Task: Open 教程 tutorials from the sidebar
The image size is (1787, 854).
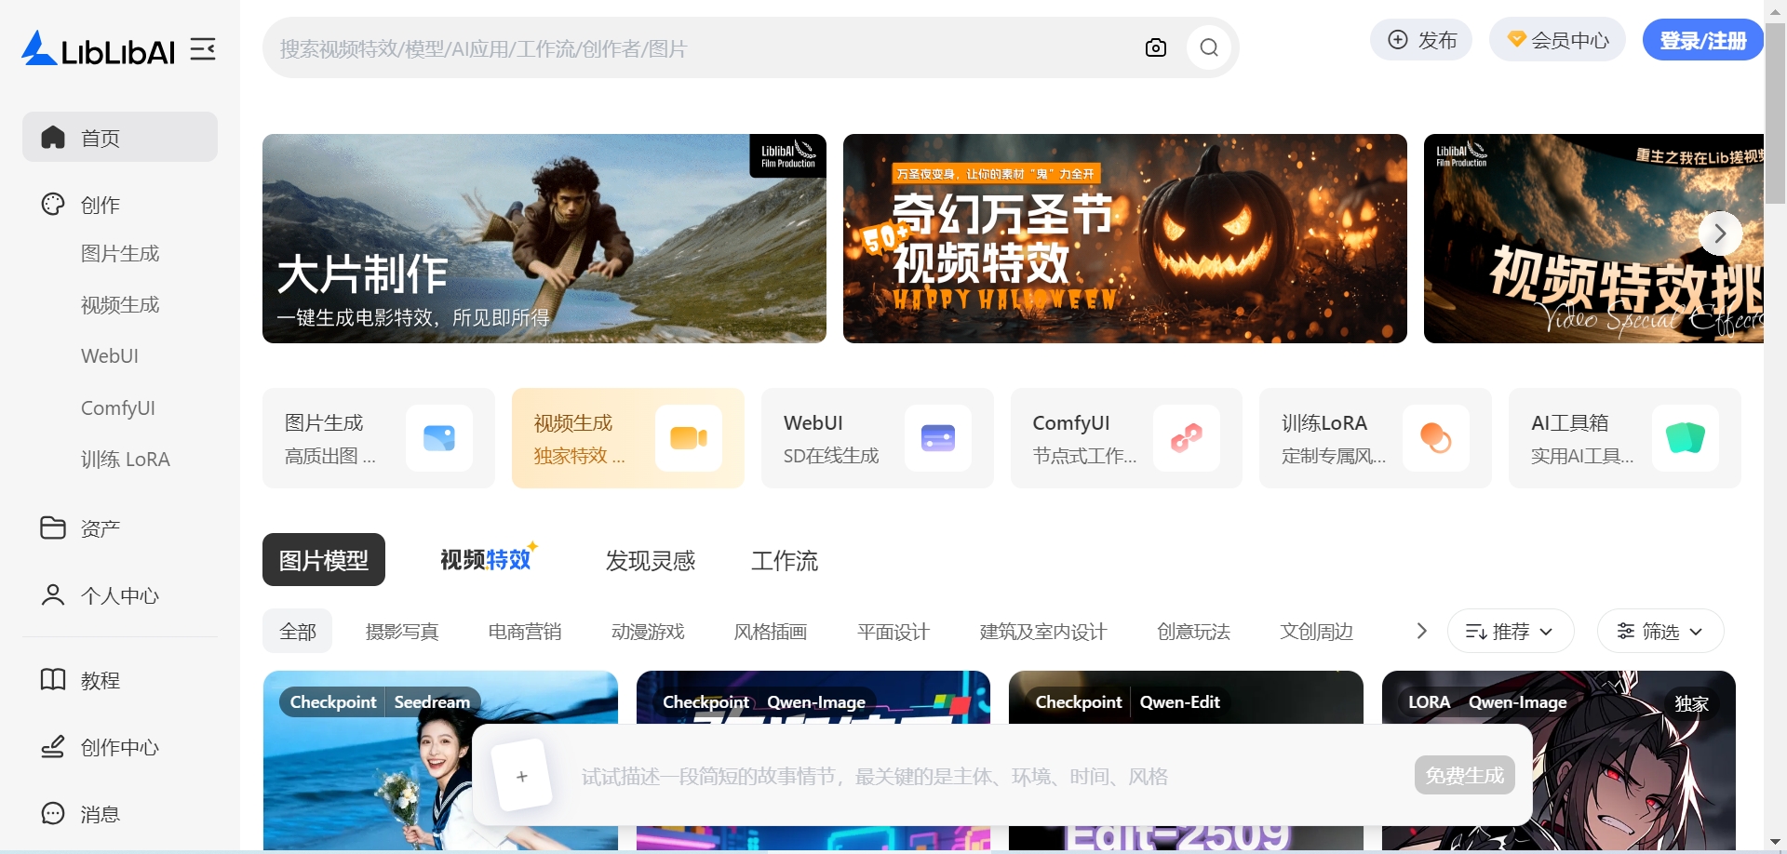Action: pyautogui.click(x=100, y=680)
